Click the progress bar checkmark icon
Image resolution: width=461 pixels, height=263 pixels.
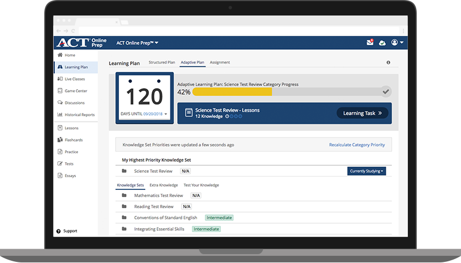tap(386, 91)
